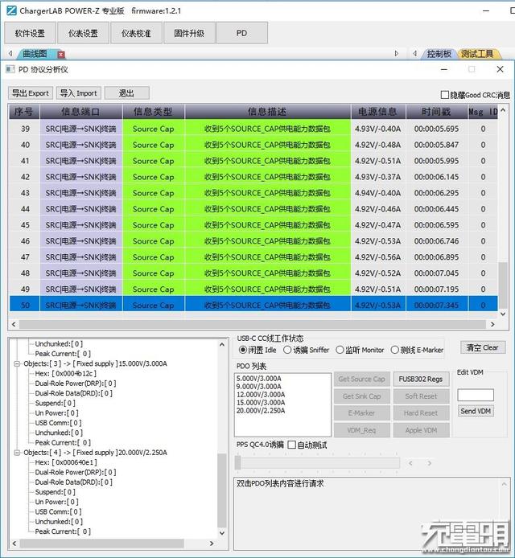Step PPS slider right with arrow

click(x=430, y=463)
